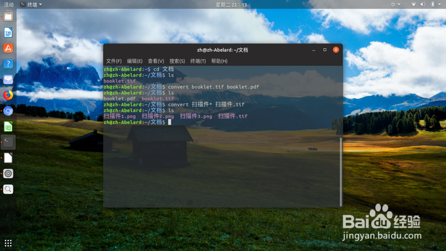Open the Files manager in the dock

click(8, 17)
